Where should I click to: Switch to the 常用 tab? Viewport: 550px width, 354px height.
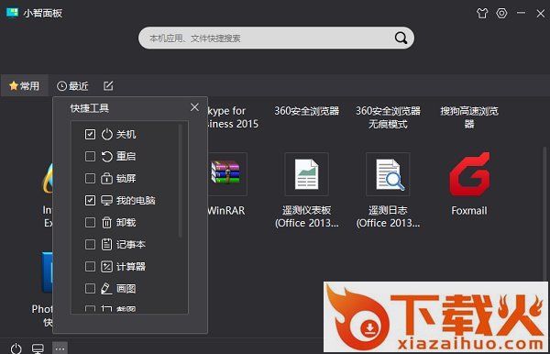click(24, 85)
